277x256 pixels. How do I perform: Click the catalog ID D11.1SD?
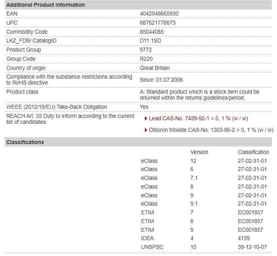click(150, 40)
